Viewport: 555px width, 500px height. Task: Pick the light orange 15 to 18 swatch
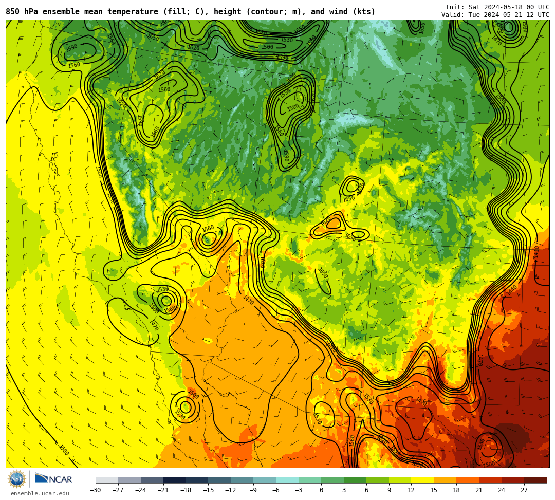click(445, 480)
